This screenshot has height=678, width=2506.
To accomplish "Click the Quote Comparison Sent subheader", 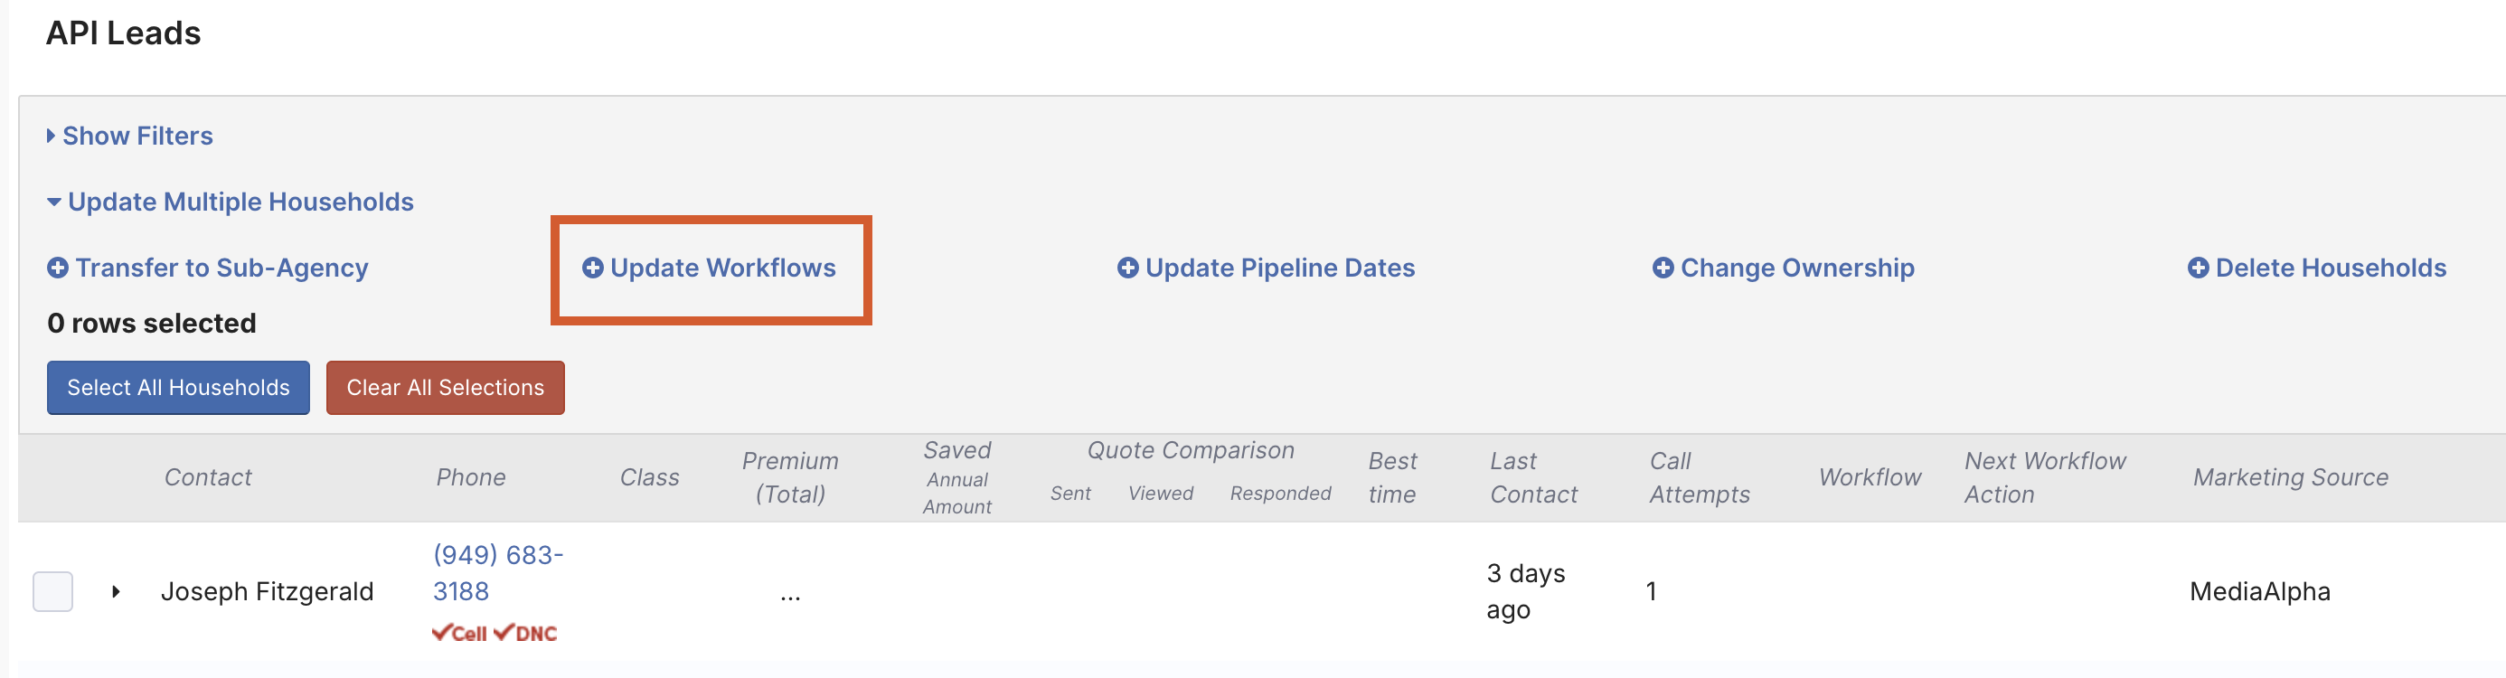I will 1070,494.
